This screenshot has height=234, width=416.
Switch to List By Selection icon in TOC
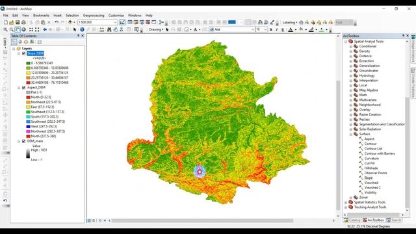[32, 42]
